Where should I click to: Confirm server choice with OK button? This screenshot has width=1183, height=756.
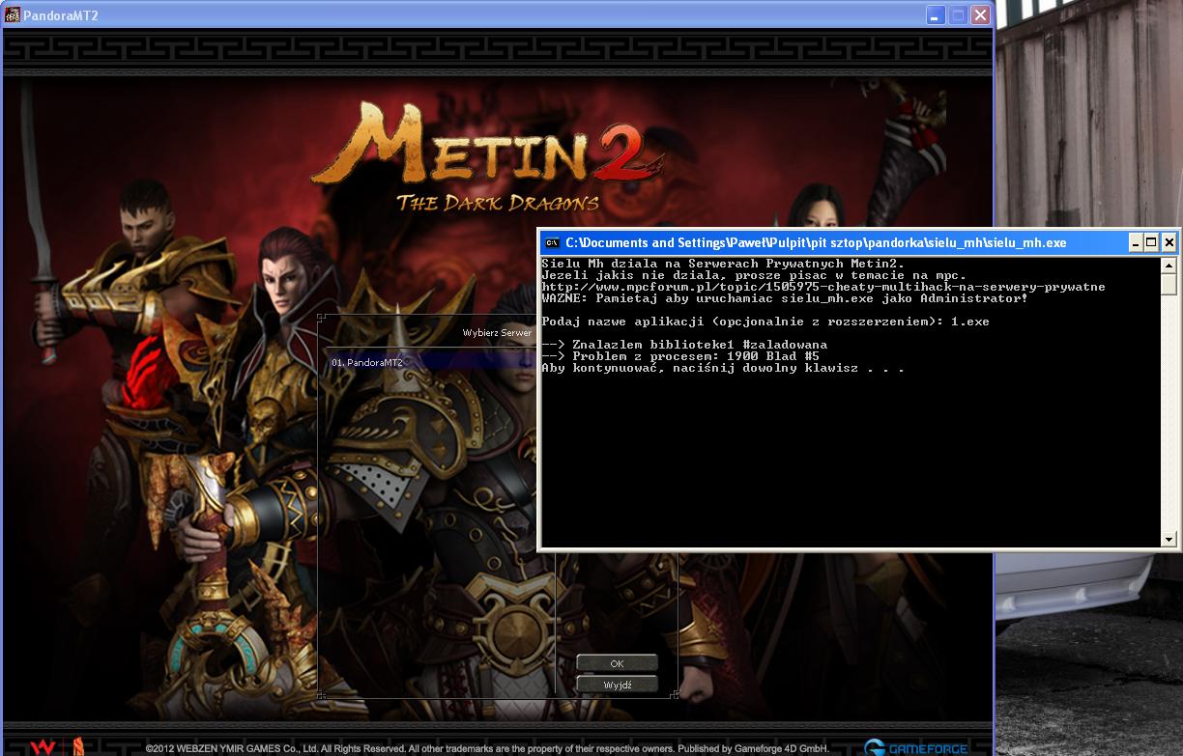(617, 663)
